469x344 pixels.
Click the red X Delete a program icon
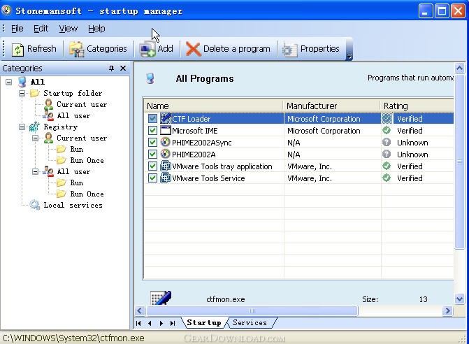click(193, 49)
